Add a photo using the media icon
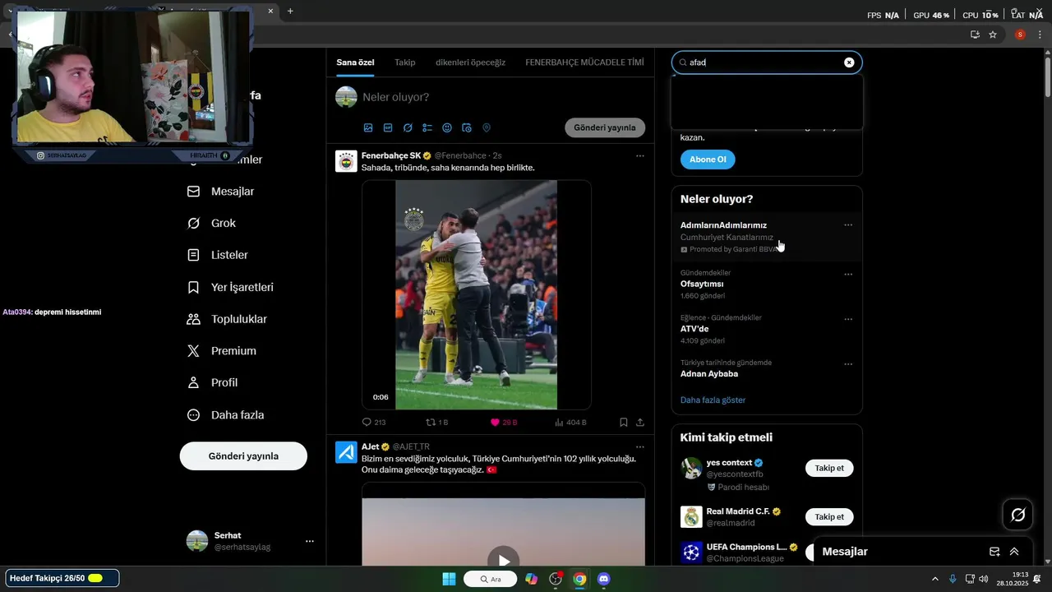 click(368, 127)
